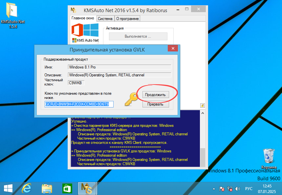Select the KMSAuto icon on the taskbar
Image resolution: width=282 pixels, height=195 pixels.
click(x=87, y=188)
